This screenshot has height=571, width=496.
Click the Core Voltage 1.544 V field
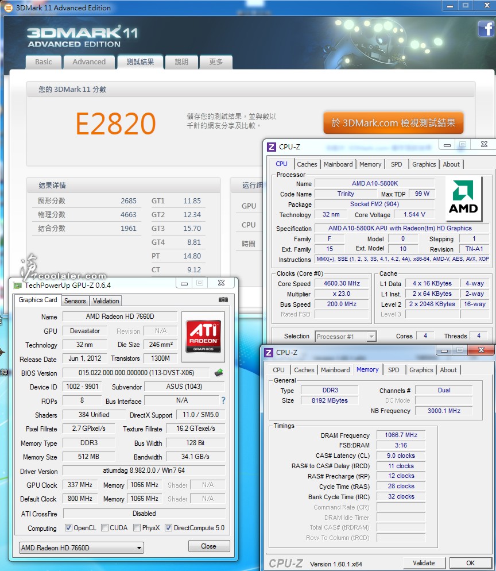coord(414,214)
